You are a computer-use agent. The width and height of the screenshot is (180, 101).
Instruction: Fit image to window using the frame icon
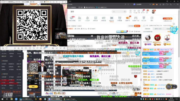click(x=15, y=48)
